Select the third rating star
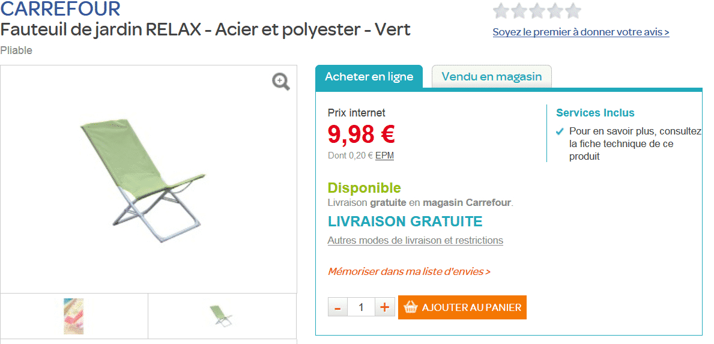 coord(537,11)
